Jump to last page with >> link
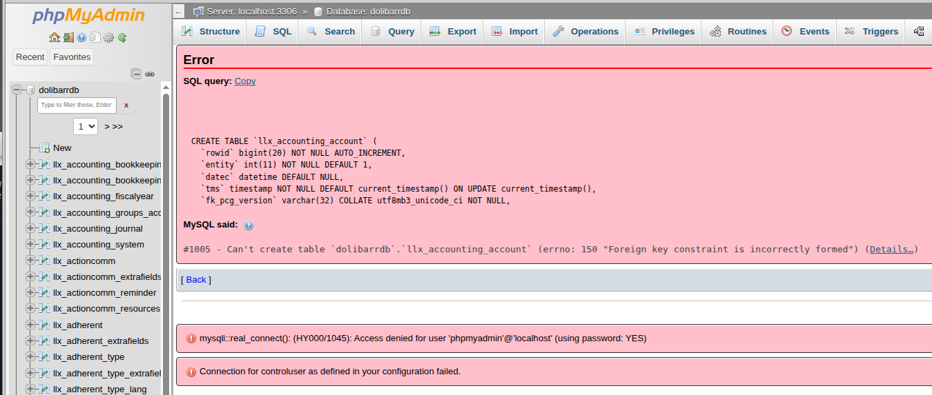The image size is (932, 395). (117, 127)
